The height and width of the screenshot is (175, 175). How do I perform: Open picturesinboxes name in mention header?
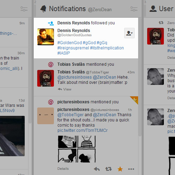[73, 102]
